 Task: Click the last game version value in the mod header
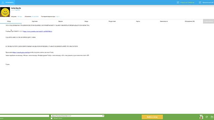tap(58, 16)
